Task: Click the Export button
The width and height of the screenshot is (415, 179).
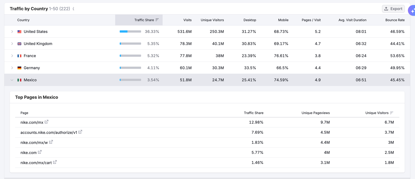Action: point(393,9)
